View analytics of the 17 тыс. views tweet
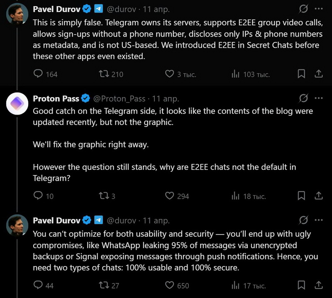Viewport: 332px width, 298px height. 235,285
